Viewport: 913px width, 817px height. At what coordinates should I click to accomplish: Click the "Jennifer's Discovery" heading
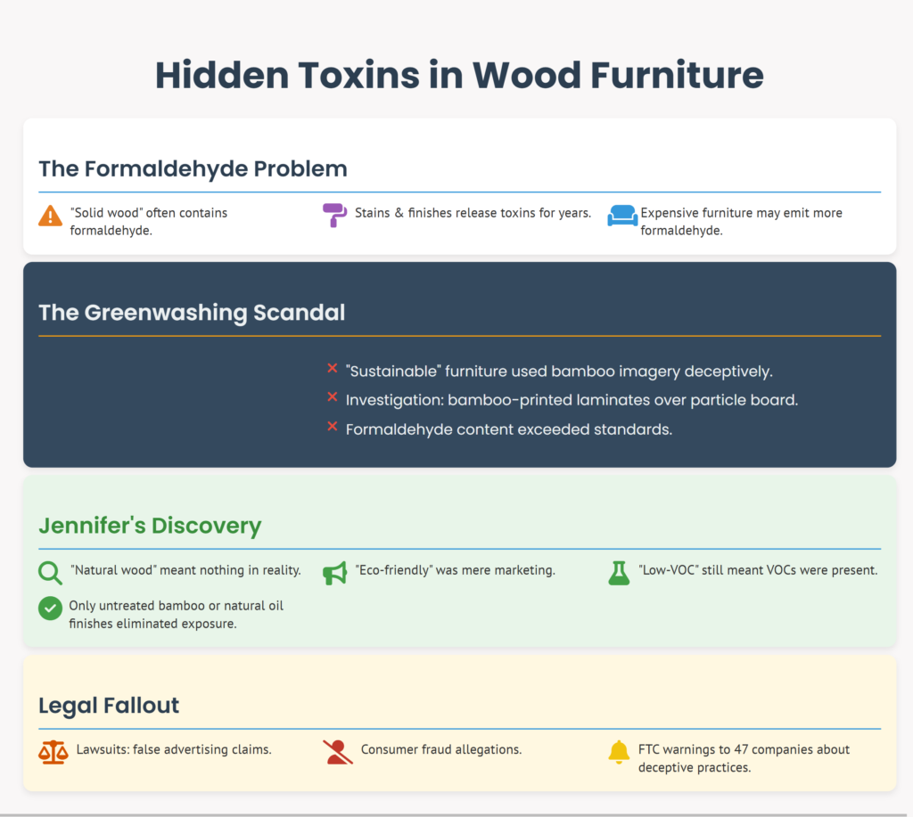click(x=150, y=526)
